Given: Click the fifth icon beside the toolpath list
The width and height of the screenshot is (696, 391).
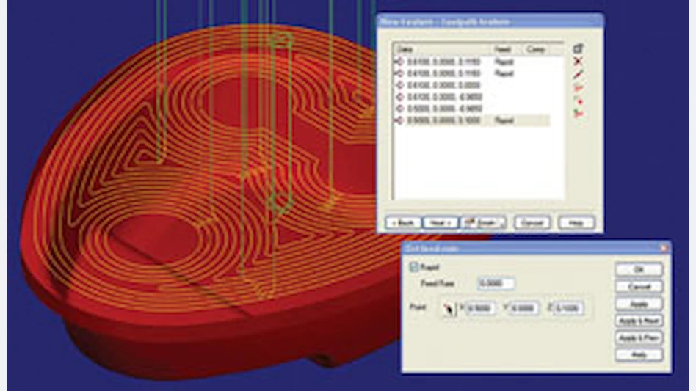Looking at the screenshot, I should (x=579, y=101).
